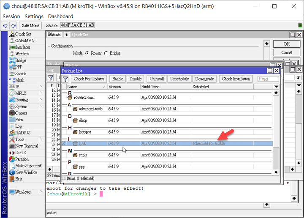Open Files in the sidebar
Screen dimensions: 304x218
19,120
